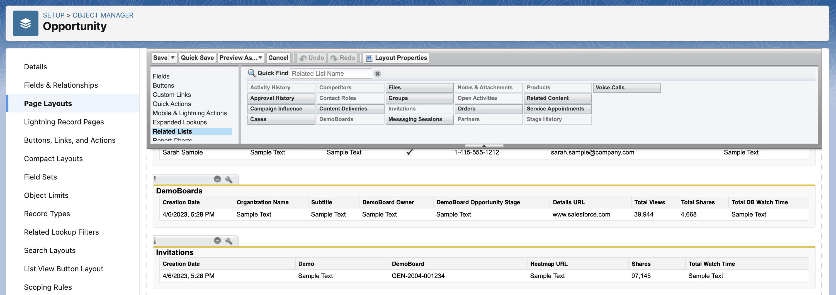Open List View Button Layout

(x=63, y=269)
